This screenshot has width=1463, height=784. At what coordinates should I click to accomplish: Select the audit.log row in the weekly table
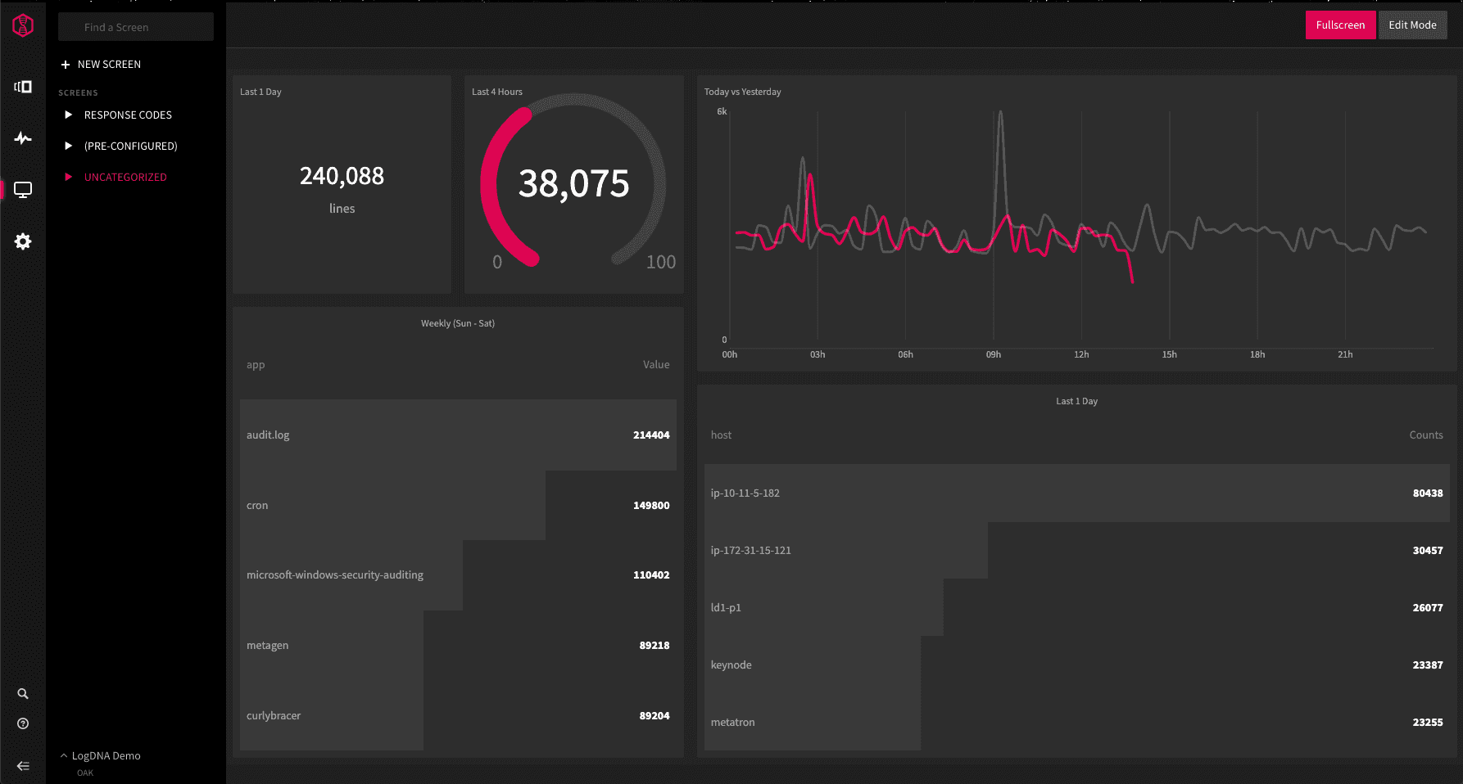pos(458,435)
